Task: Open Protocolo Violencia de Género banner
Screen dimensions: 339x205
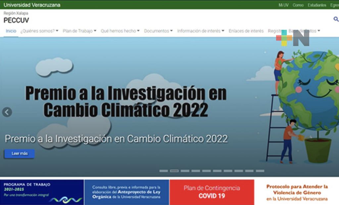Action: pos(297,192)
